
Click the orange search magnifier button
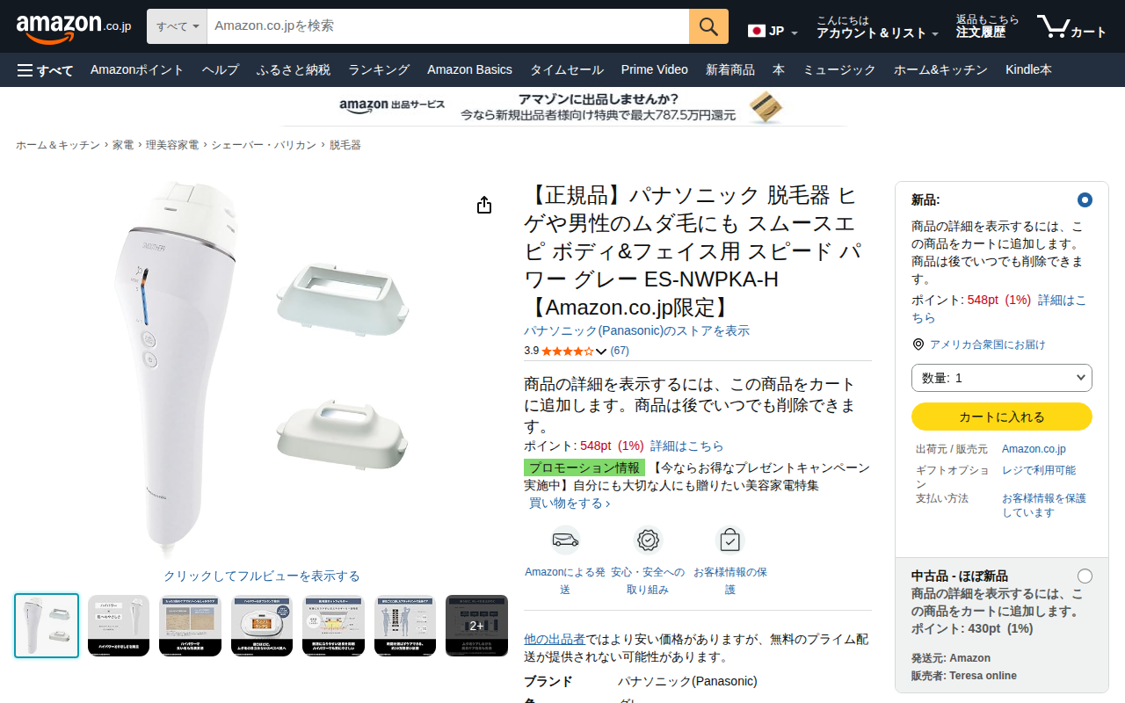pyautogui.click(x=708, y=26)
